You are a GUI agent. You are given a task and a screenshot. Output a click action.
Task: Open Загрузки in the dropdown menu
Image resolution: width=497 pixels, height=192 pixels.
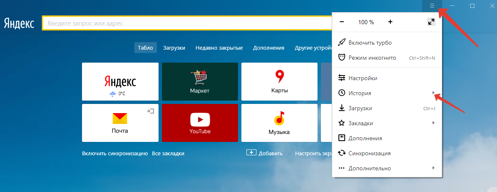(x=387, y=108)
